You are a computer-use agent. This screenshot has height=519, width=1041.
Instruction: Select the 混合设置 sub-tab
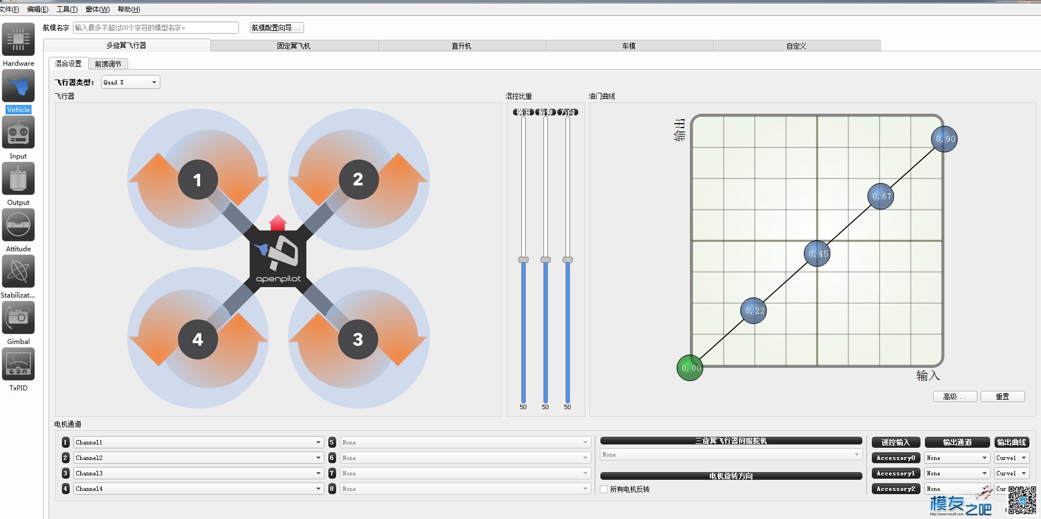[69, 63]
